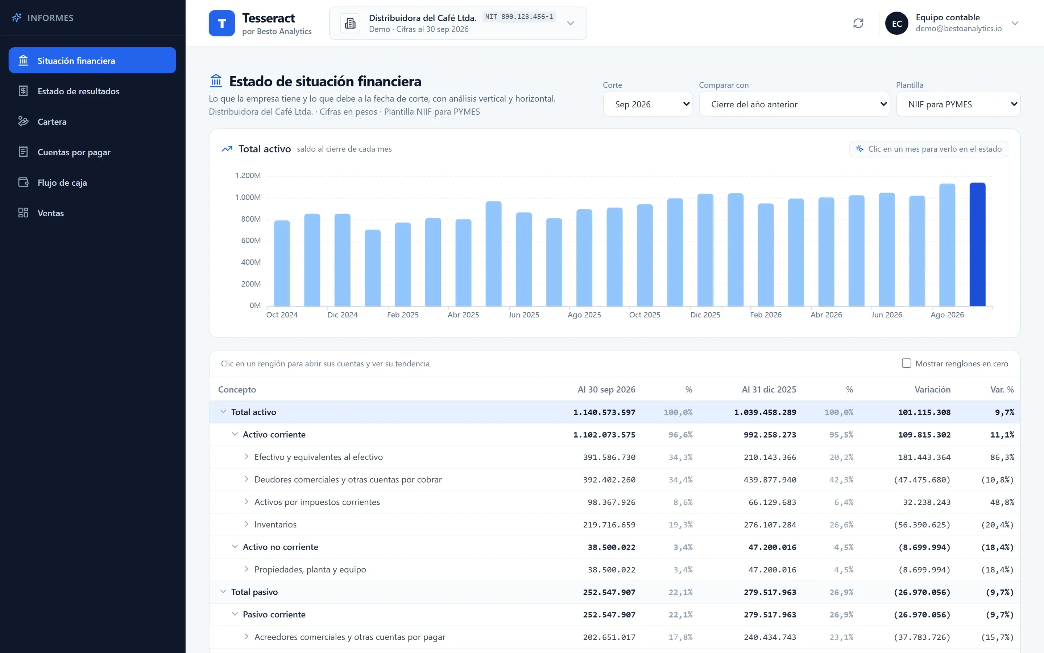Open Estado de resultados report

click(92, 91)
